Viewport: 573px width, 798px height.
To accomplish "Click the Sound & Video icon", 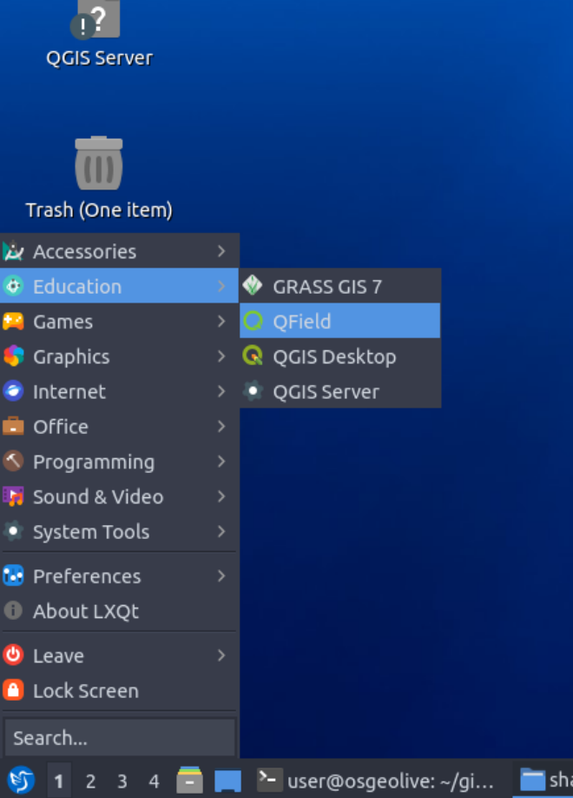I will 13,496.
